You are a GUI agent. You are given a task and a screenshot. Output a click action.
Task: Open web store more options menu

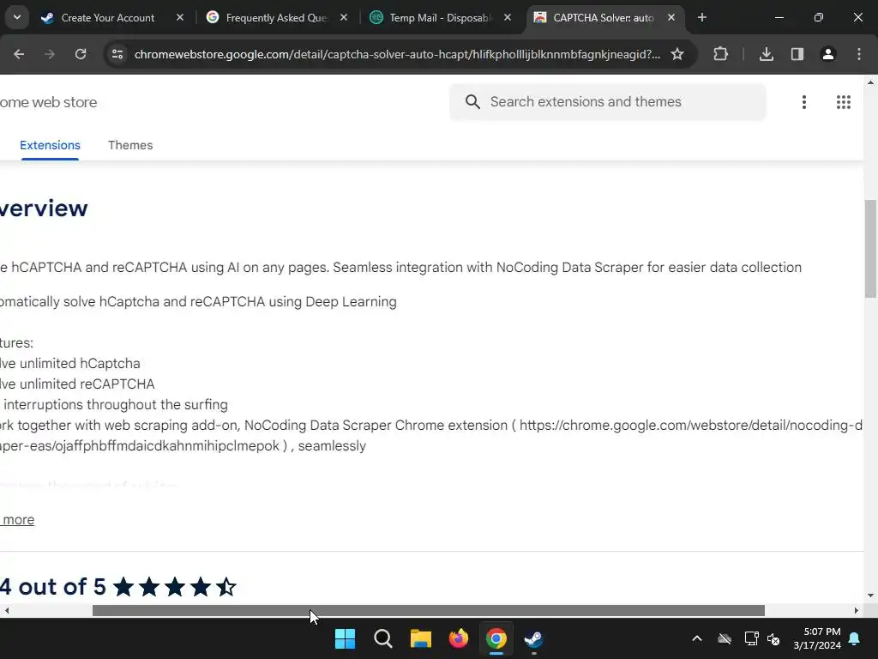point(804,102)
